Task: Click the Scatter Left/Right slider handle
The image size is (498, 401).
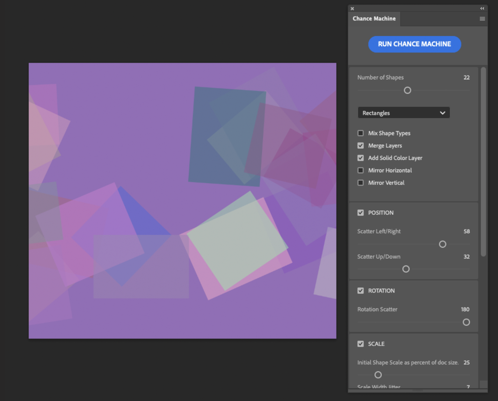Action: [443, 244]
